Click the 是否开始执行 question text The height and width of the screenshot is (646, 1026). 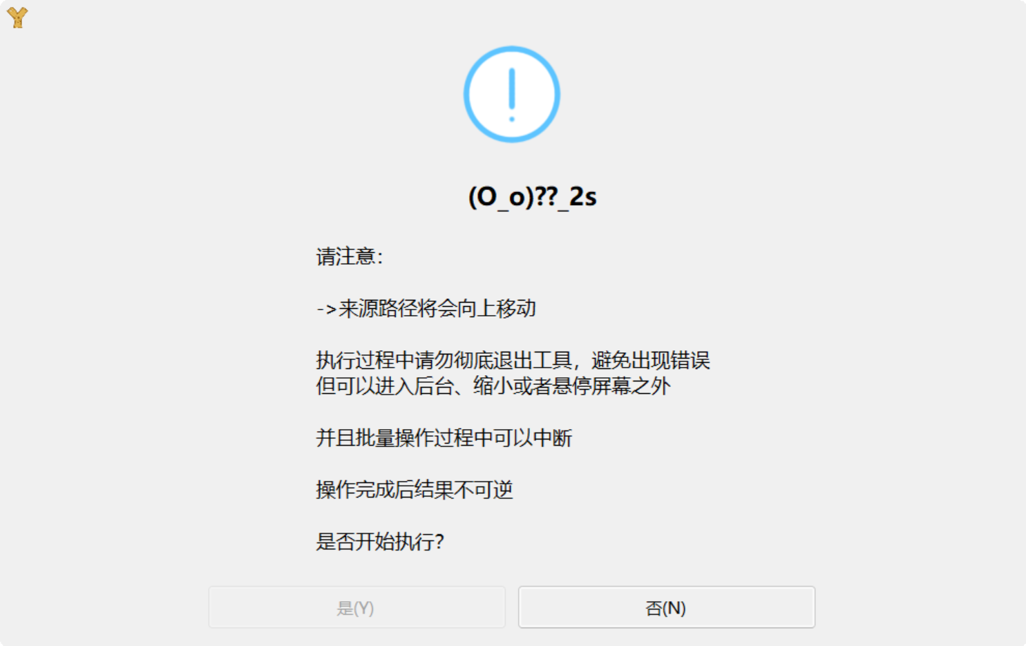374,541
